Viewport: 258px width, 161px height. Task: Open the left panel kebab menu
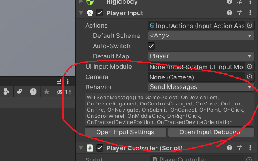[68, 81]
